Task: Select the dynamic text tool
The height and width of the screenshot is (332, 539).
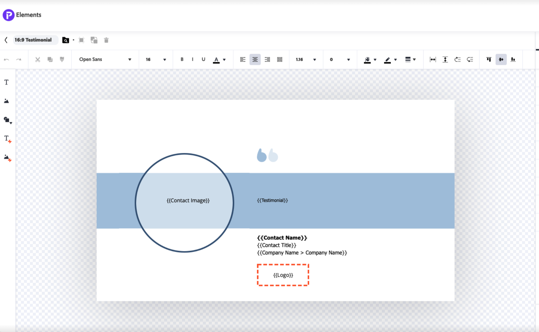Action: [x=8, y=139]
